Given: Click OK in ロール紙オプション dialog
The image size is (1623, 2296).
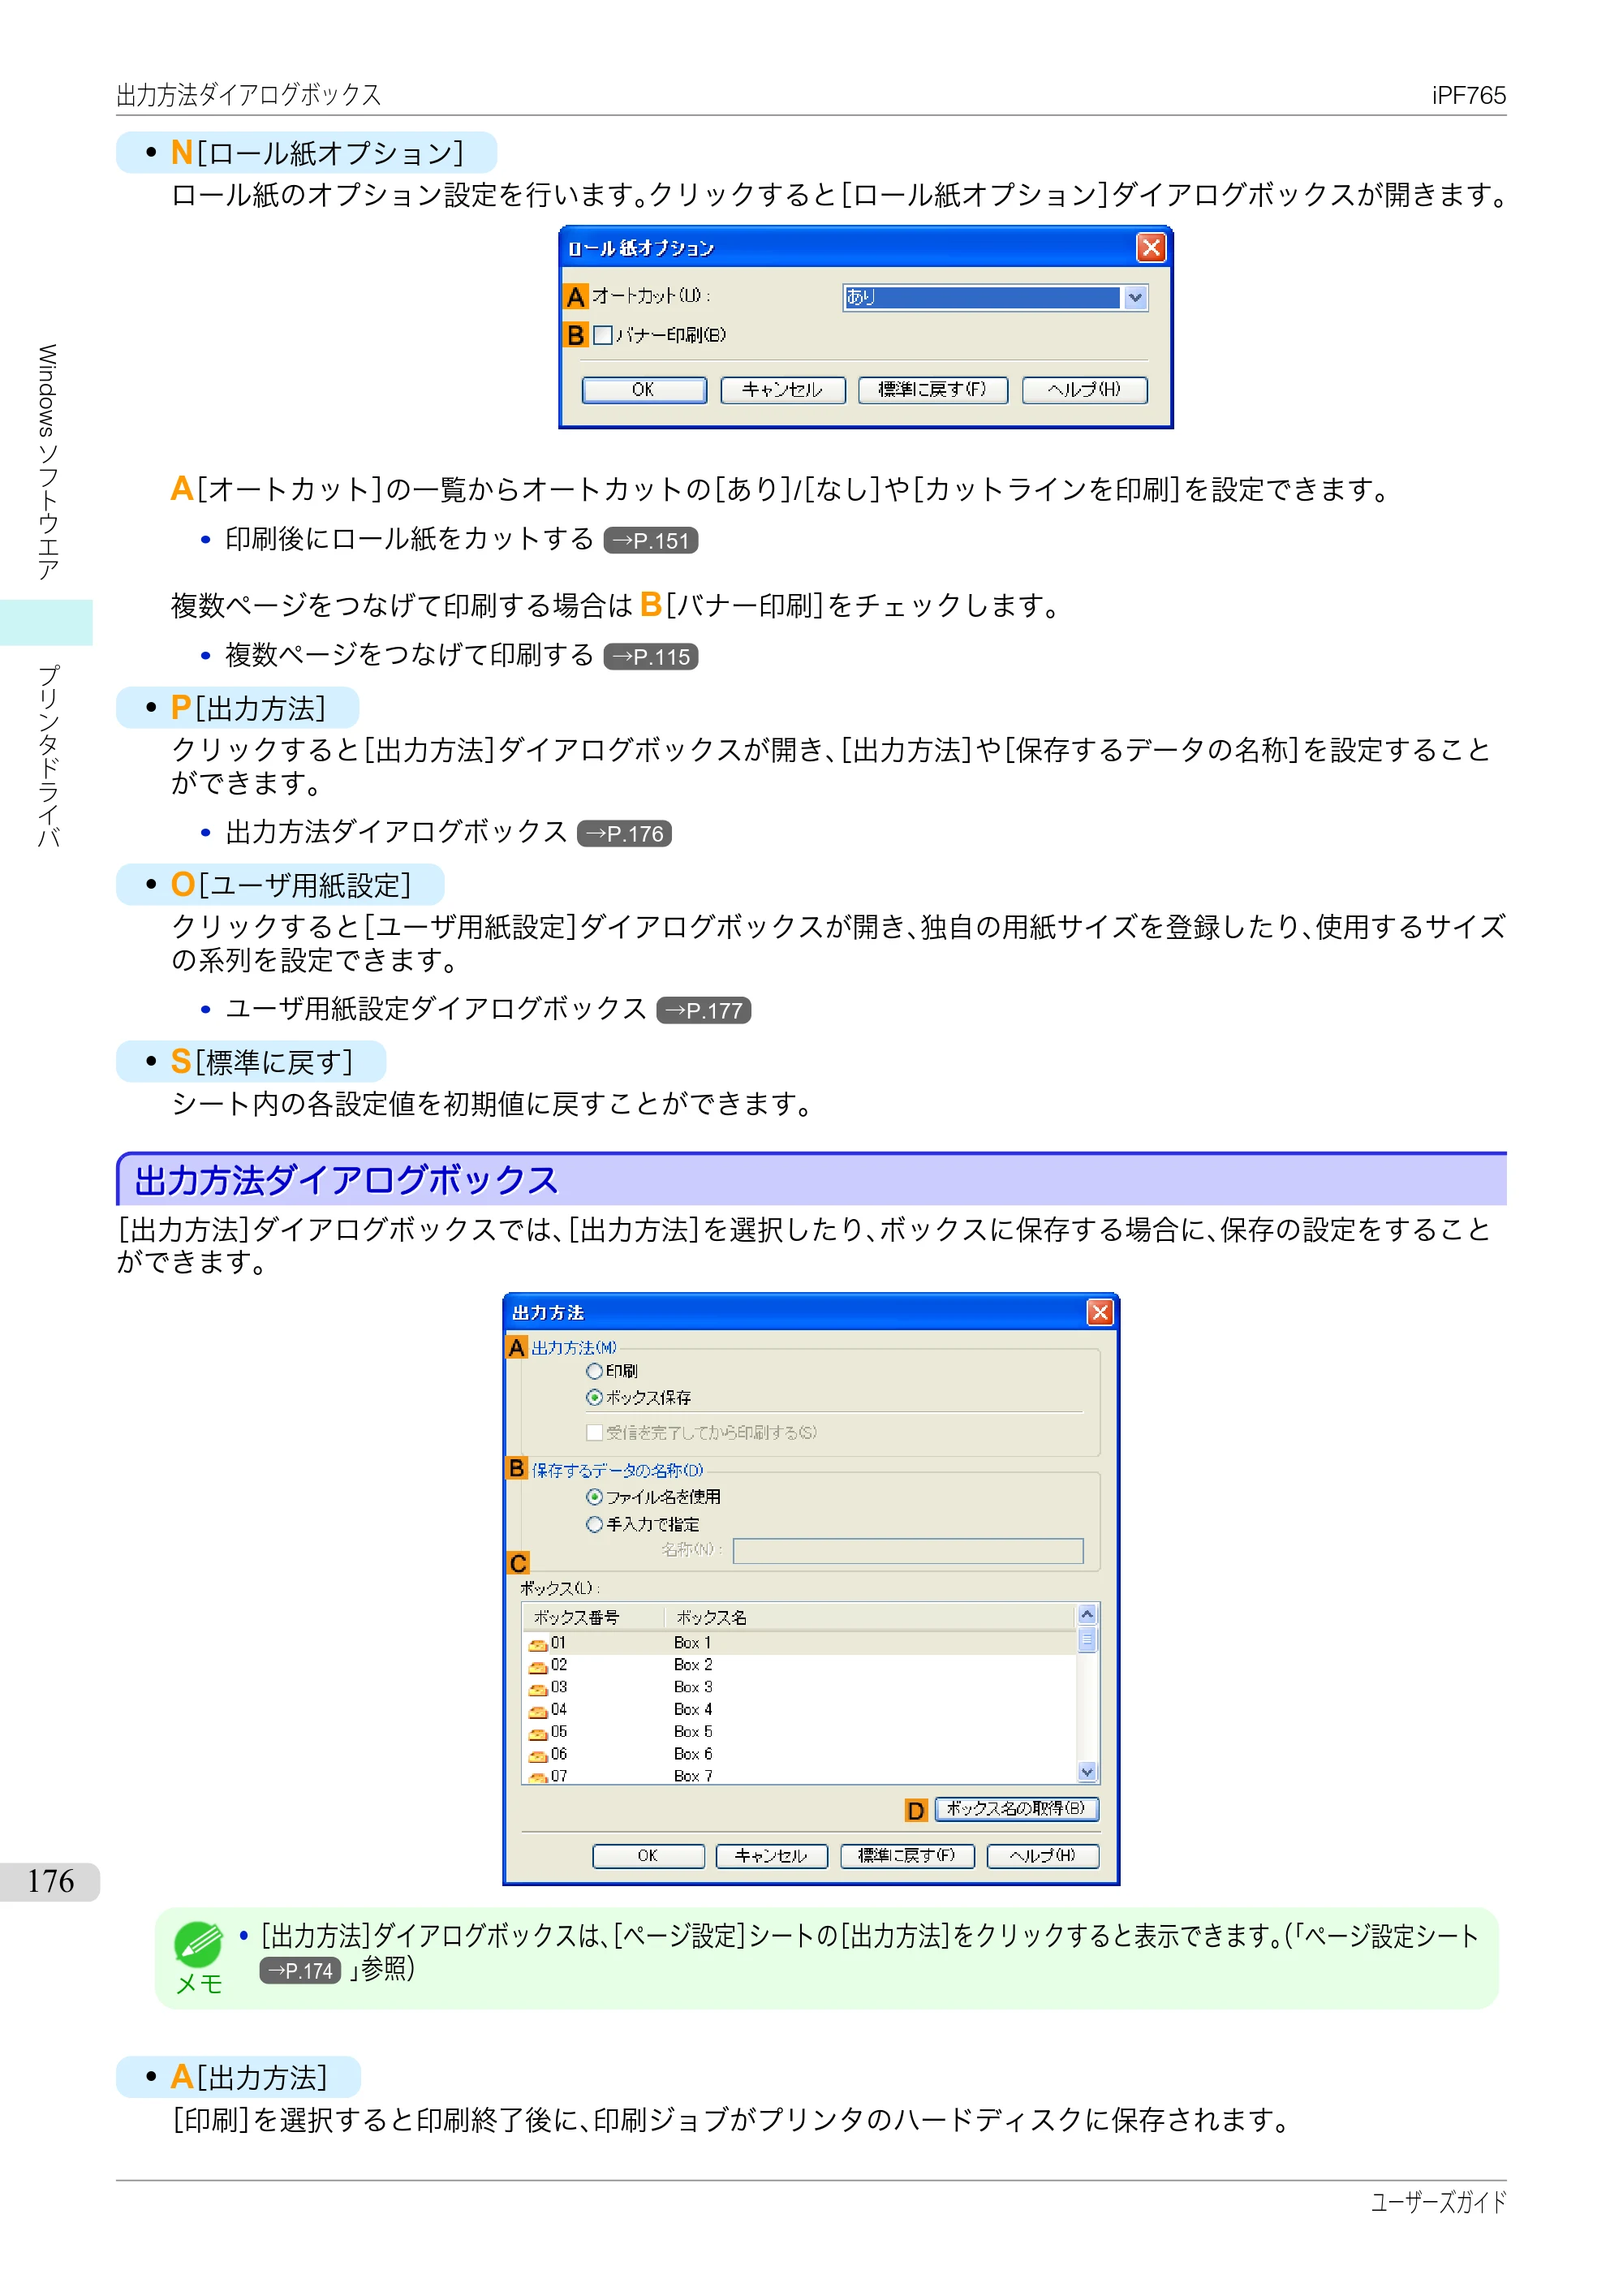Looking at the screenshot, I should click(x=644, y=390).
